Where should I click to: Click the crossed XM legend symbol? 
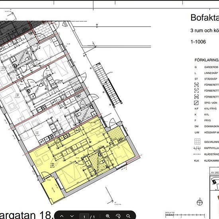tap(197, 97)
